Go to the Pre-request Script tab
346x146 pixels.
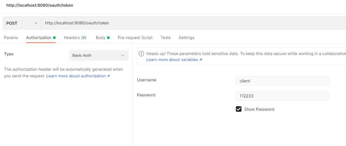click(x=135, y=38)
